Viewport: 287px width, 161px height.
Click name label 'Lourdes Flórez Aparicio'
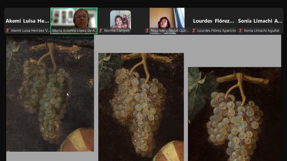[217, 30]
